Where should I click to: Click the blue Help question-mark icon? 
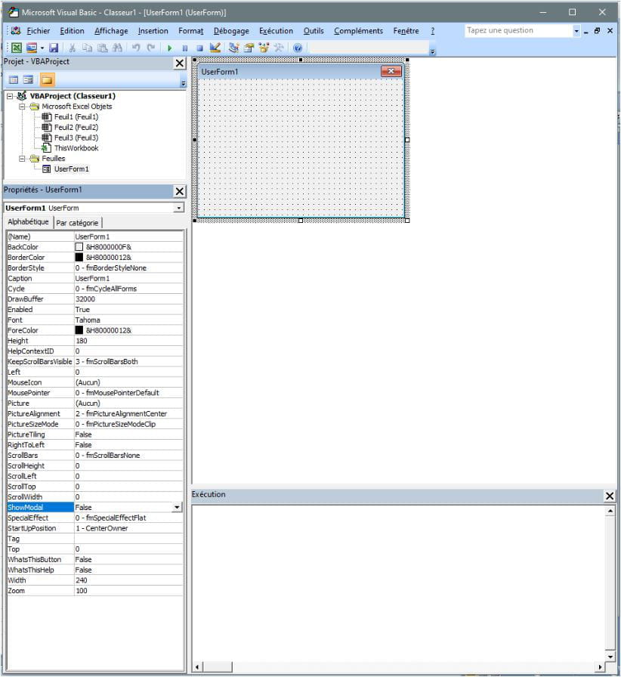click(298, 48)
